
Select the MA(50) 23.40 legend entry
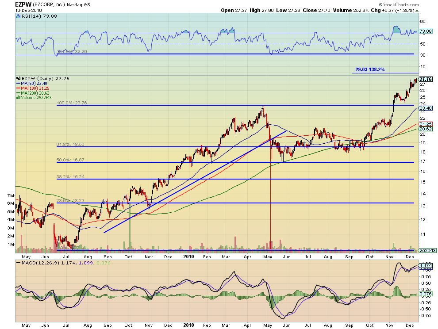34,84
